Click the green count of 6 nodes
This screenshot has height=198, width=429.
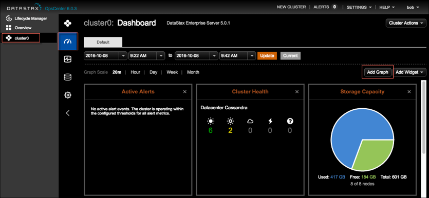(x=211, y=130)
